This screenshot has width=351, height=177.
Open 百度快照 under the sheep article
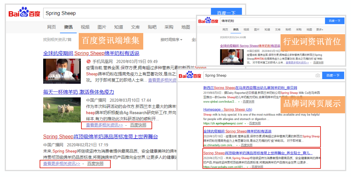coord(138,125)
